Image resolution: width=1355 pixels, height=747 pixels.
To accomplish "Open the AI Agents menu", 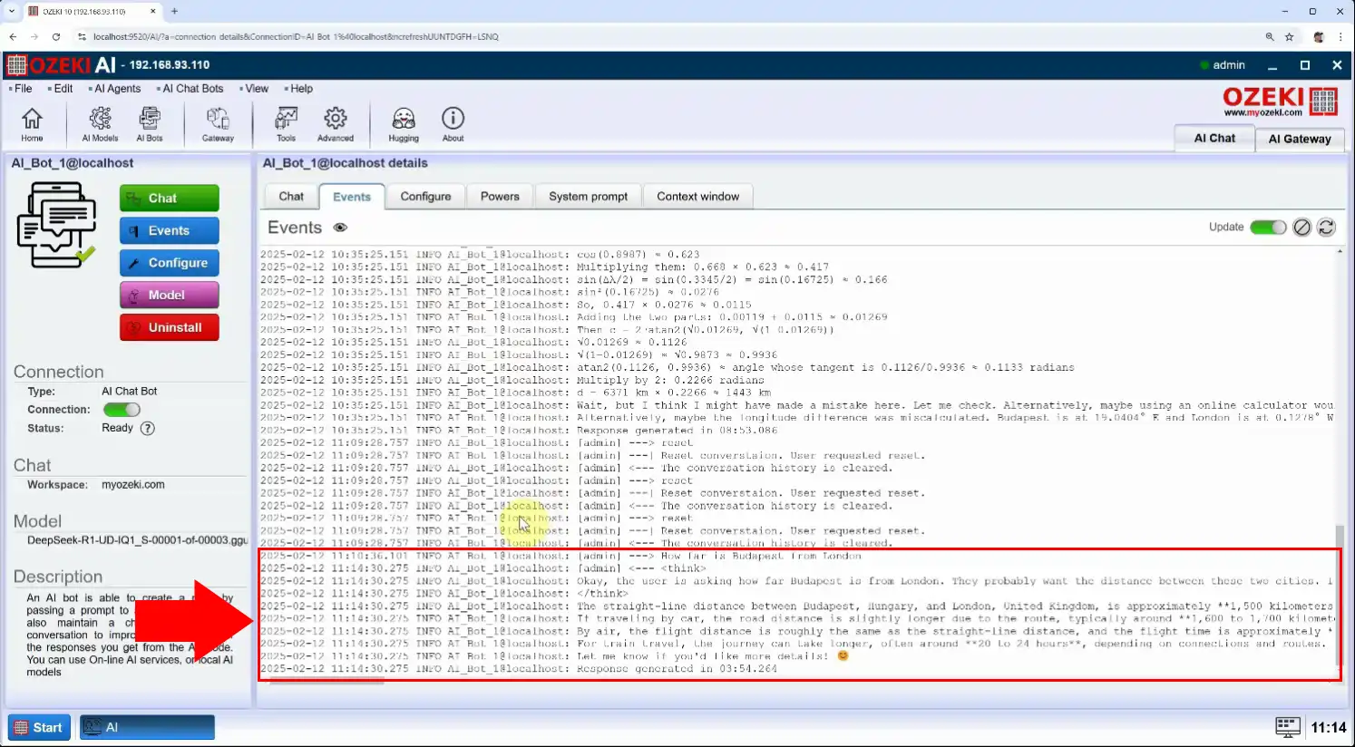I will [115, 89].
